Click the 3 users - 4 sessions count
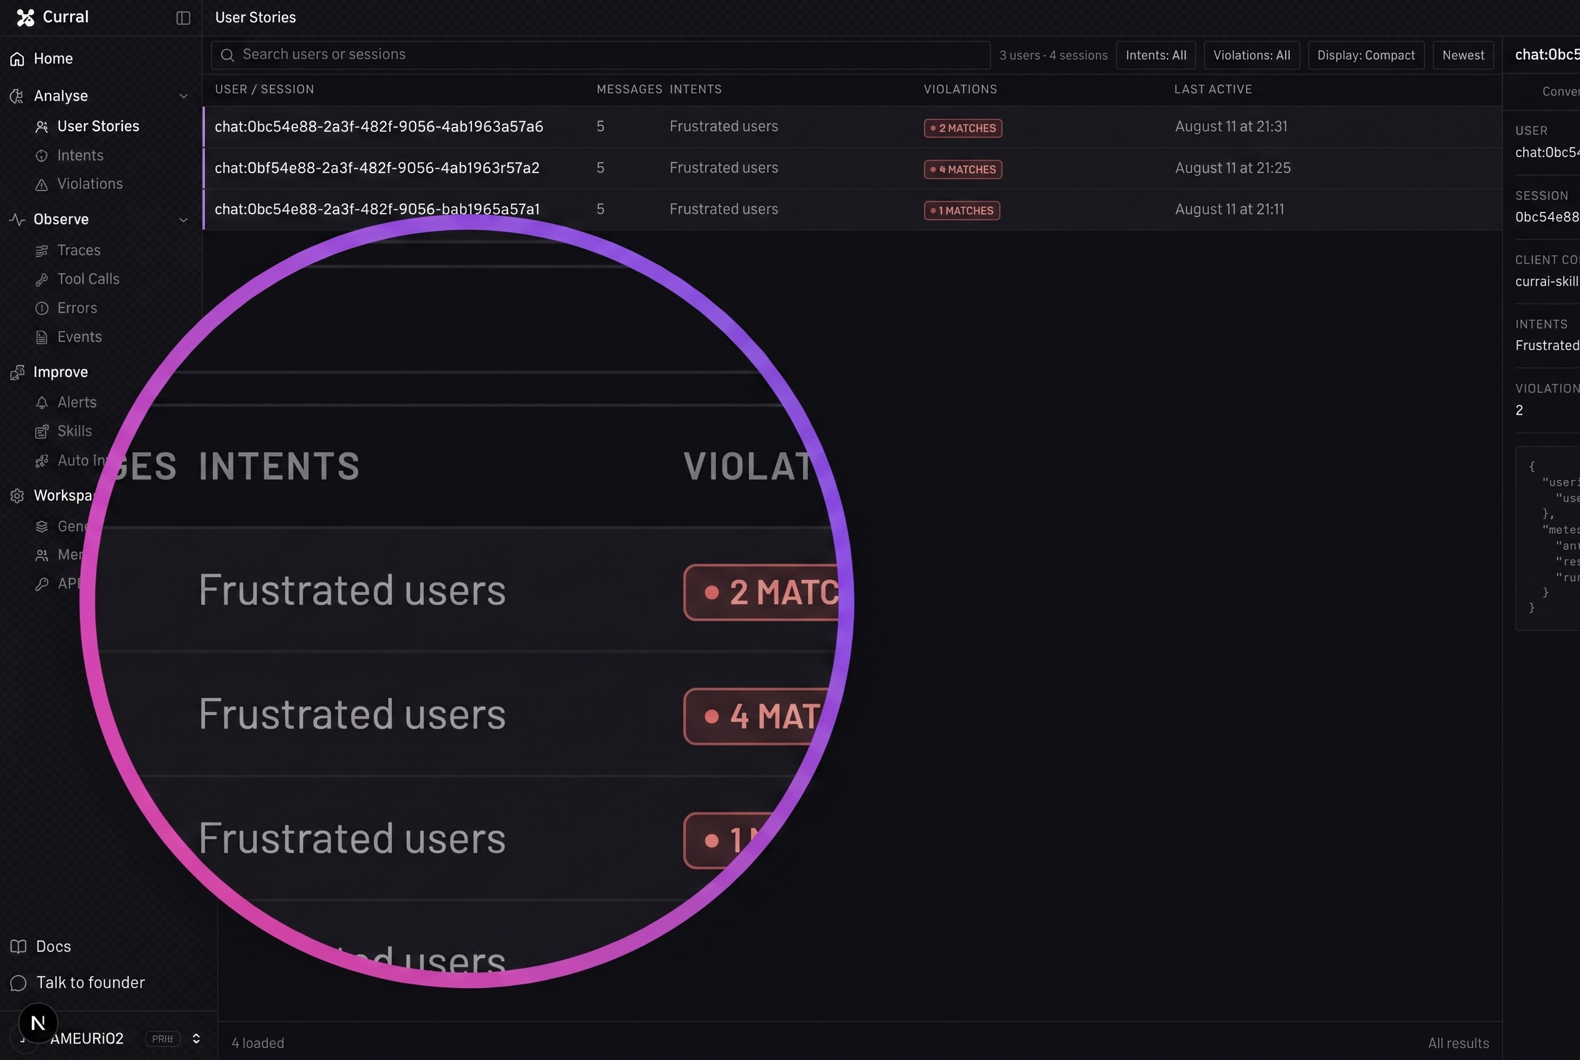This screenshot has height=1060, width=1580. point(1053,56)
